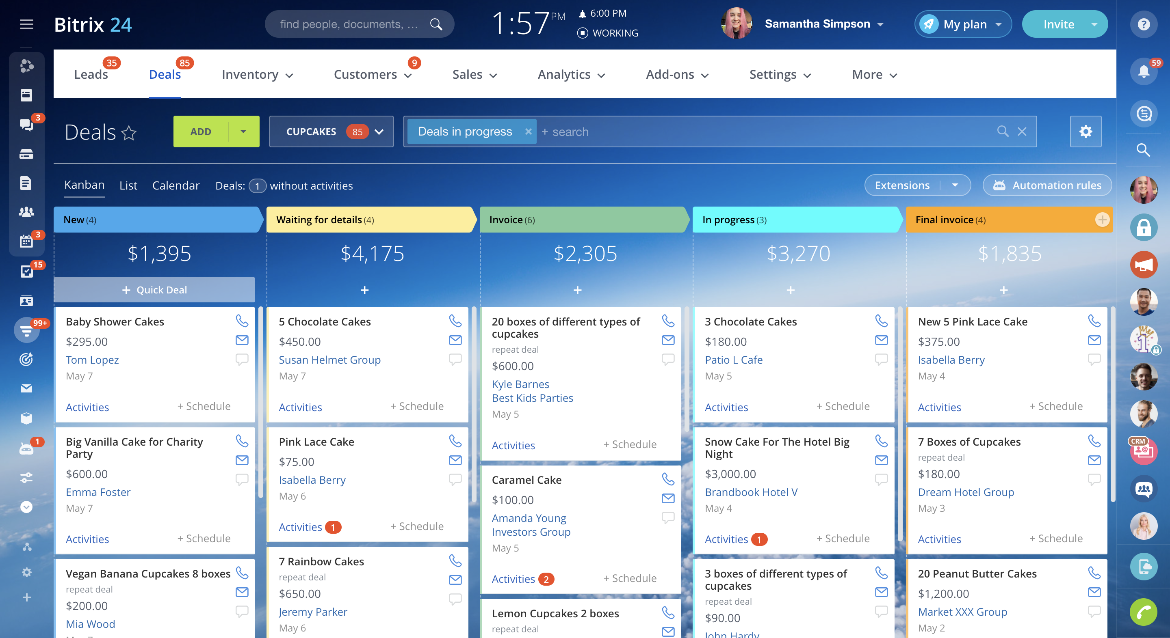1170x638 pixels.
Task: Switch to the Leads tab
Action: 91,74
